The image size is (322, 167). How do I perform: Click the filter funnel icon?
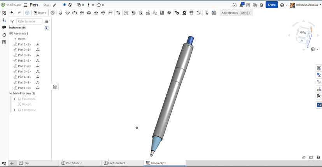12,21
